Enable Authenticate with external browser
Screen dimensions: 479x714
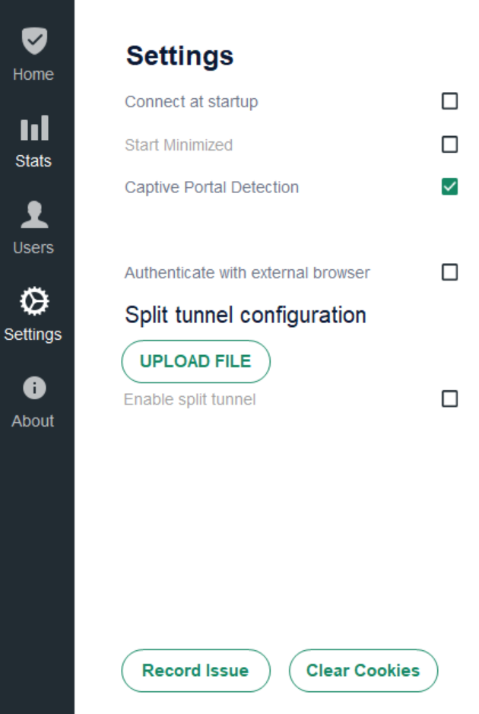pos(450,272)
